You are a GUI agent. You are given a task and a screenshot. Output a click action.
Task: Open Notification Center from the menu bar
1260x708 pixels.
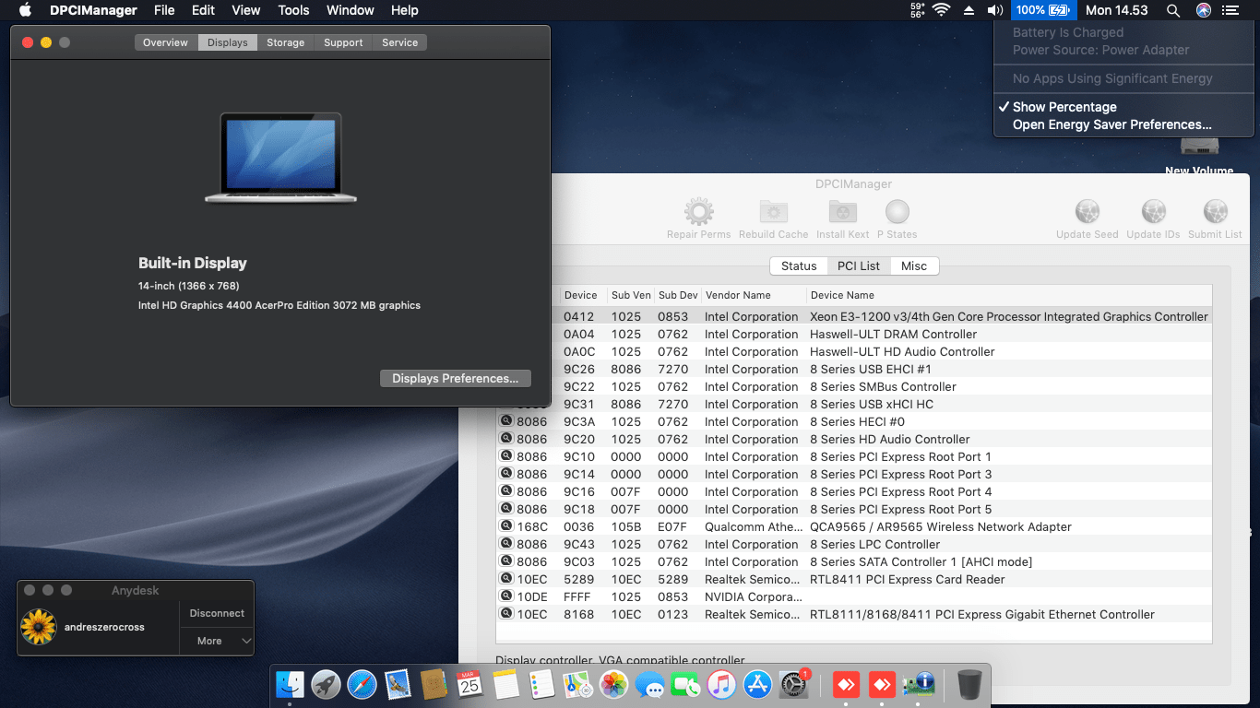coord(1230,10)
